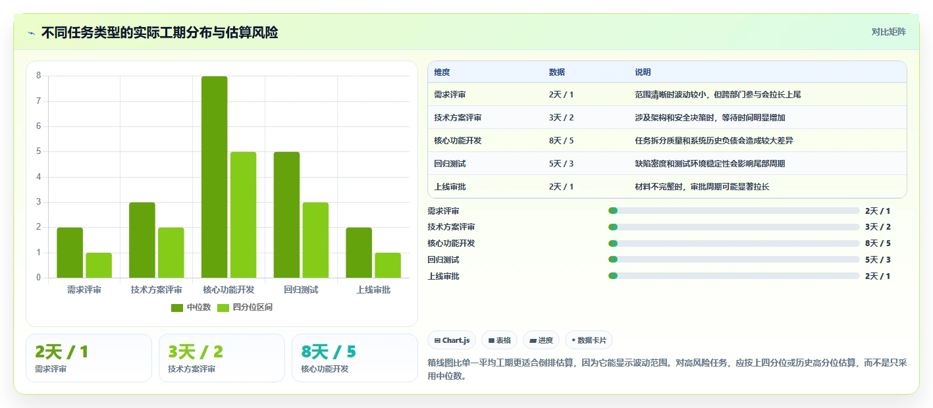
Task: Open the 2天 / 1 需求评审 stat card
Action: 89,358
